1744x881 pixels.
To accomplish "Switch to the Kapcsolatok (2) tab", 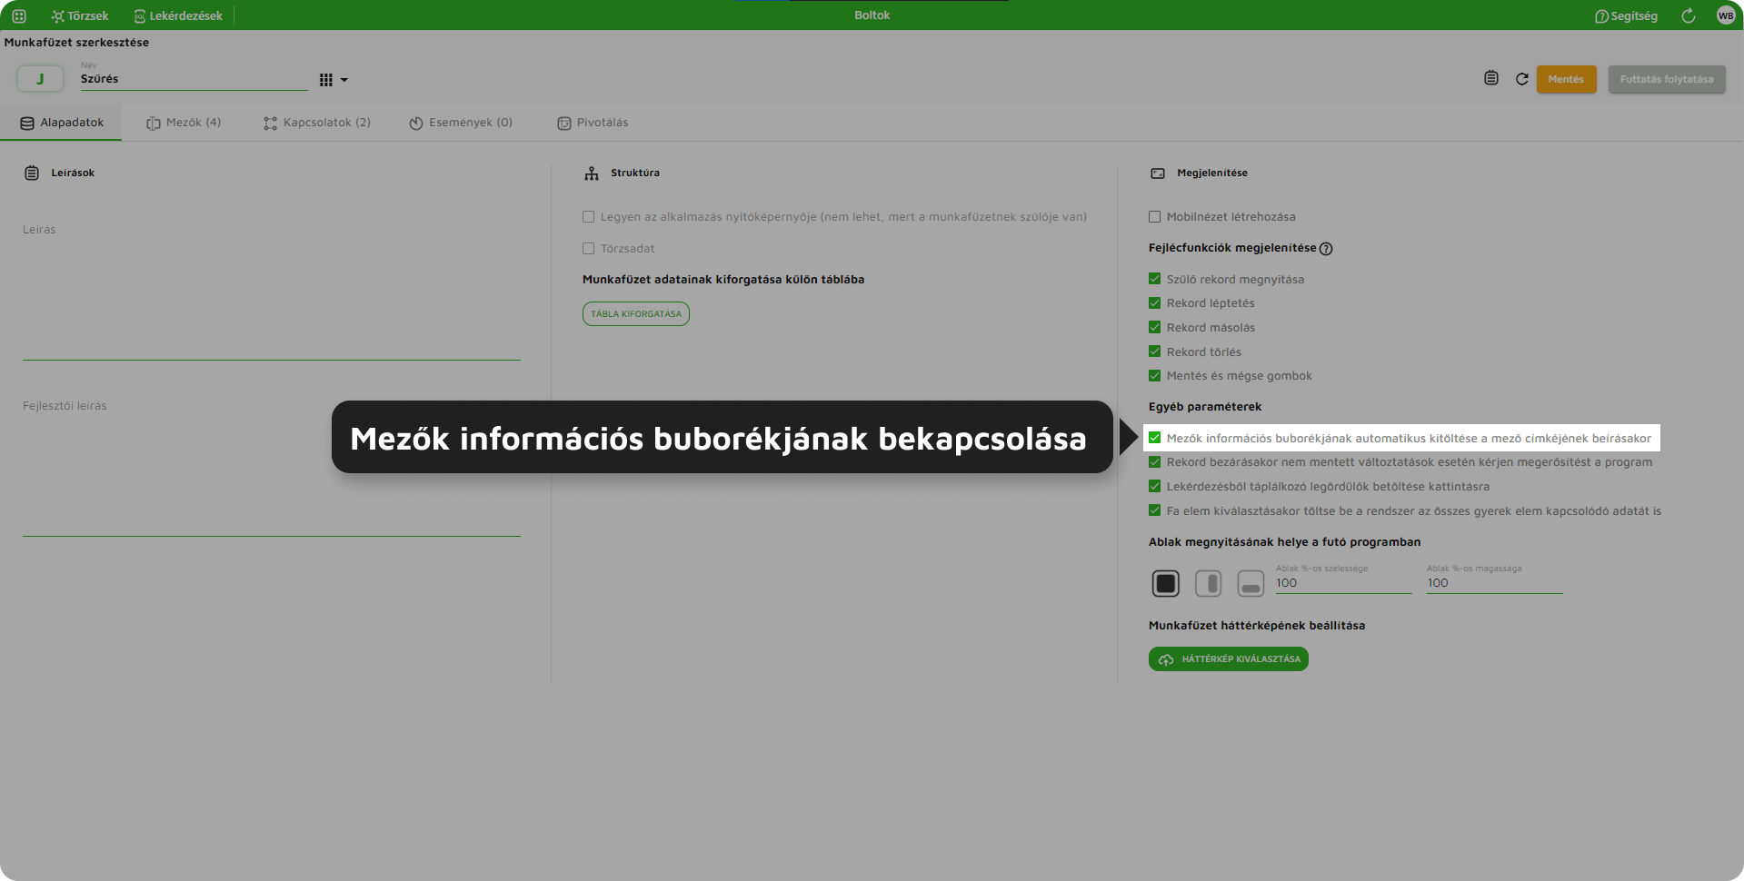I will click(x=317, y=123).
